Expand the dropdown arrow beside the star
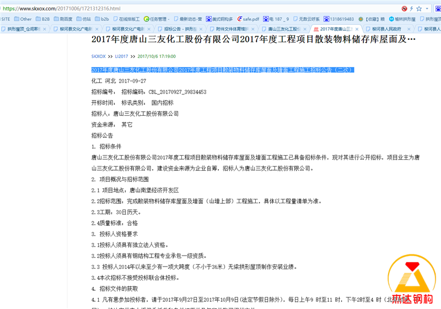The height and width of the screenshot is (309, 441). tap(427, 9)
